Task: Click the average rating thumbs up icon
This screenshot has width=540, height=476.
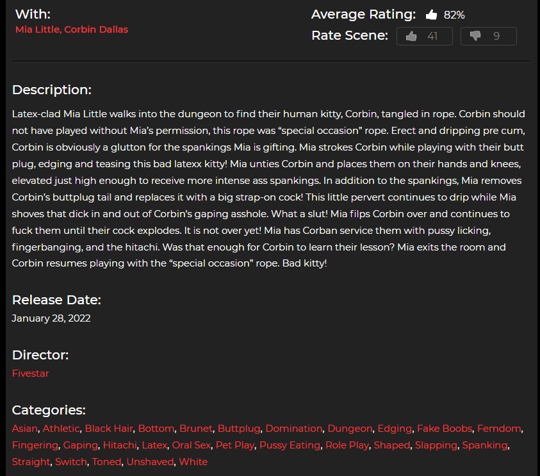Action: [x=431, y=14]
